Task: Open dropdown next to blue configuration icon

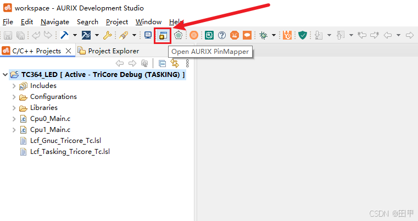Action: click(x=97, y=35)
